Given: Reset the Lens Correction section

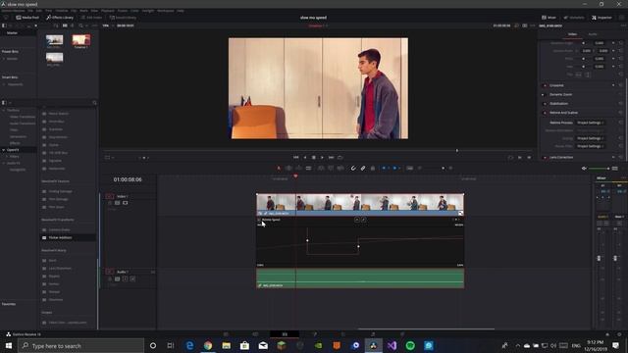Looking at the screenshot, I should [x=621, y=157].
